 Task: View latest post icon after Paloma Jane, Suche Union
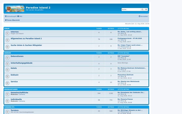pyautogui.click(x=130, y=47)
